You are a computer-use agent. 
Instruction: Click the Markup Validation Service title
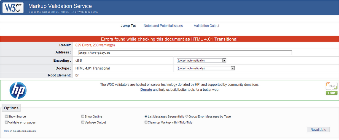pos(60,6)
